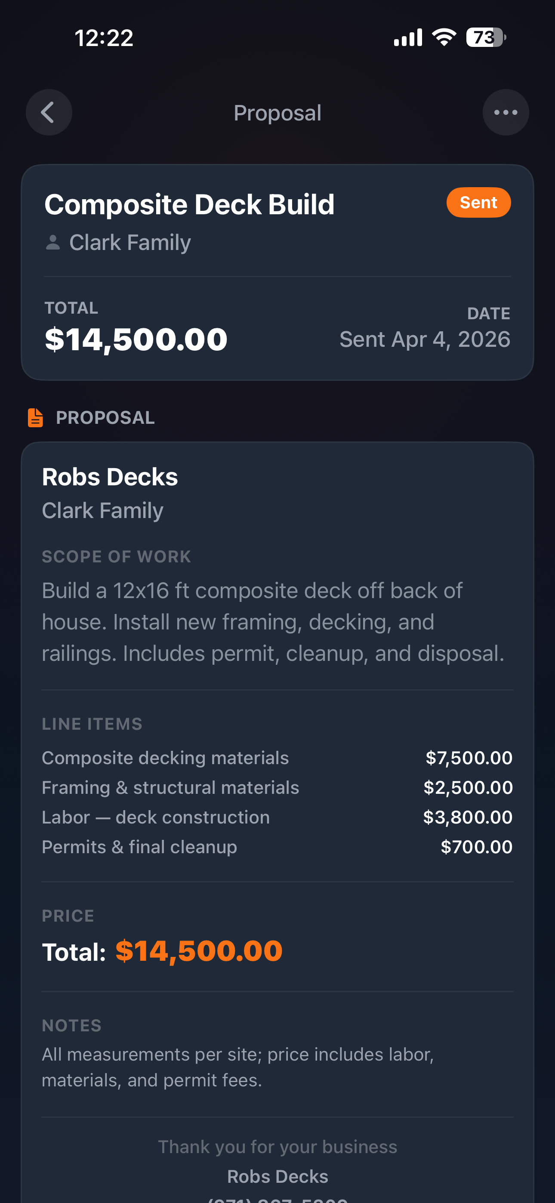Screen dimensions: 555x1203
Task: Tap the Scope of Work description text
Action: point(273,622)
